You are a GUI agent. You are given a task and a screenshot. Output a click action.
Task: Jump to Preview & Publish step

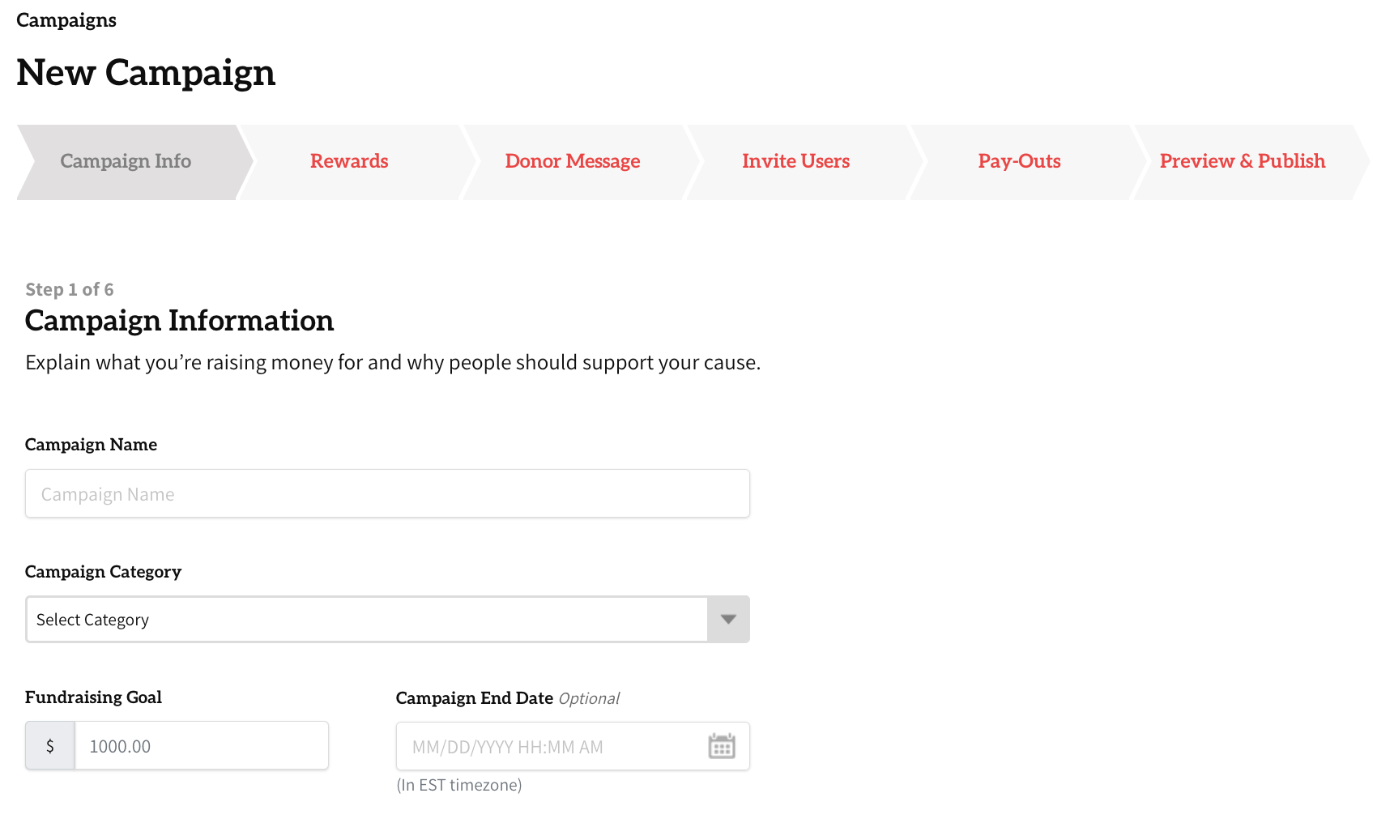1242,161
